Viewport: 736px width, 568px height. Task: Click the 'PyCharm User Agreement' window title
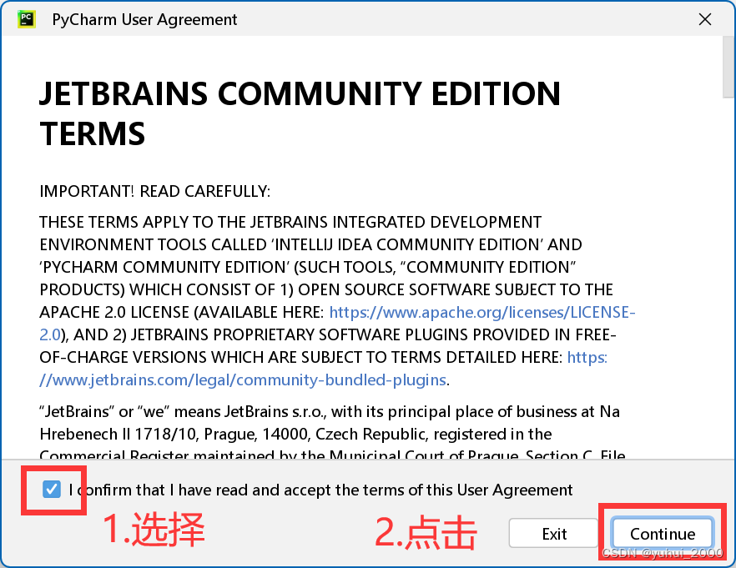(144, 20)
